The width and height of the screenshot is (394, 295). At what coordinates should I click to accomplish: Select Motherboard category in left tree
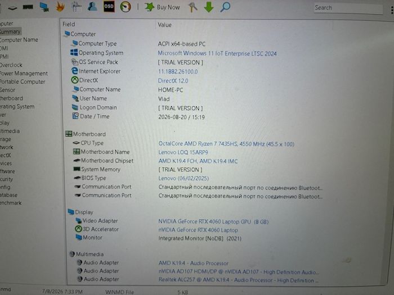click(x=11, y=98)
